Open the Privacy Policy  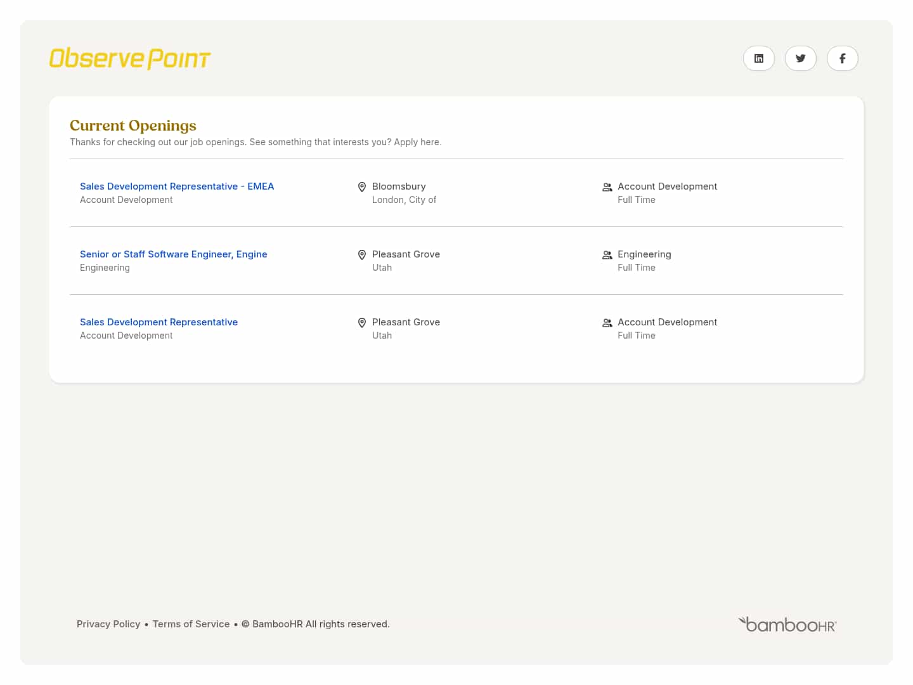tap(108, 624)
